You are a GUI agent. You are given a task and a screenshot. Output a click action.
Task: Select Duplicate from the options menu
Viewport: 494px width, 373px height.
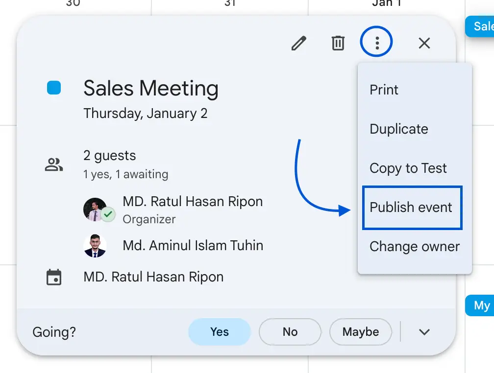(398, 129)
